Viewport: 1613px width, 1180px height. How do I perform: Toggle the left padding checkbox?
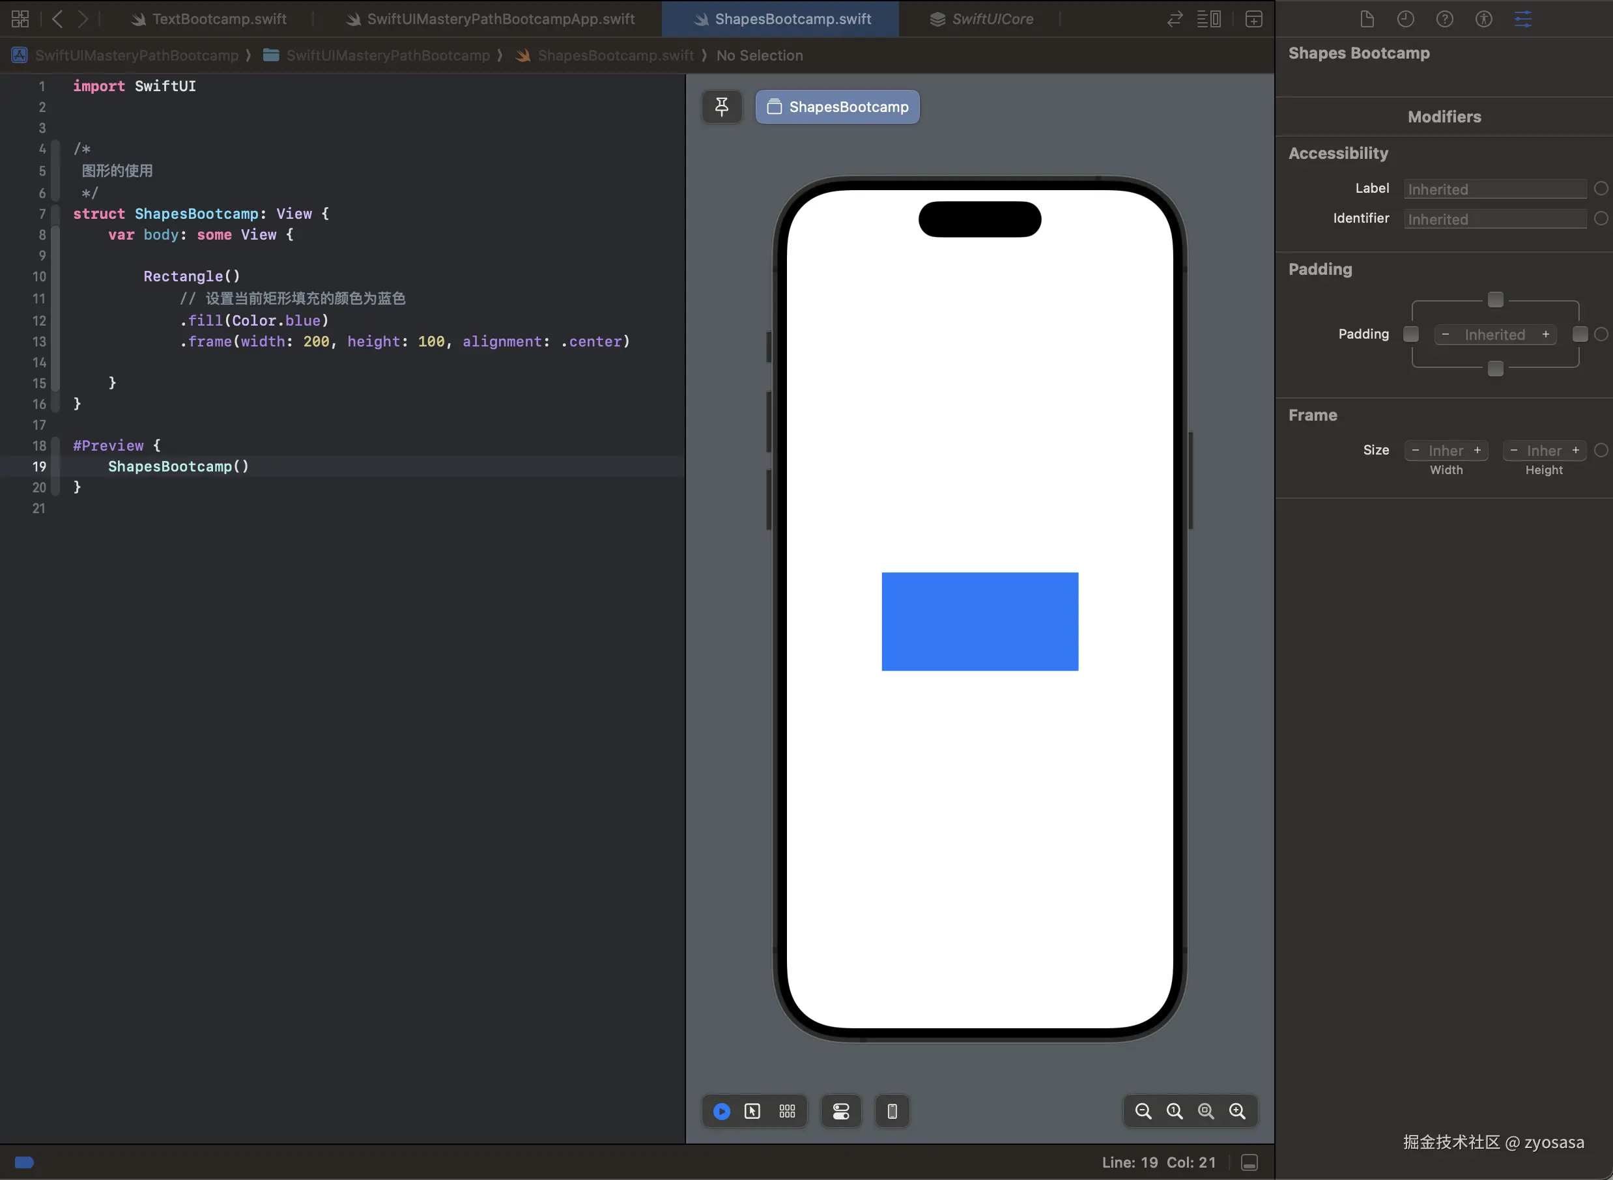(x=1411, y=334)
